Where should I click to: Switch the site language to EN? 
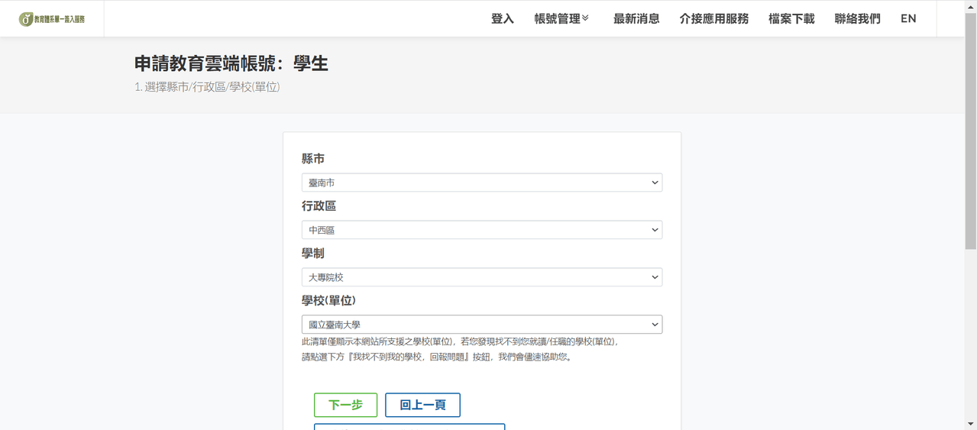coord(908,19)
